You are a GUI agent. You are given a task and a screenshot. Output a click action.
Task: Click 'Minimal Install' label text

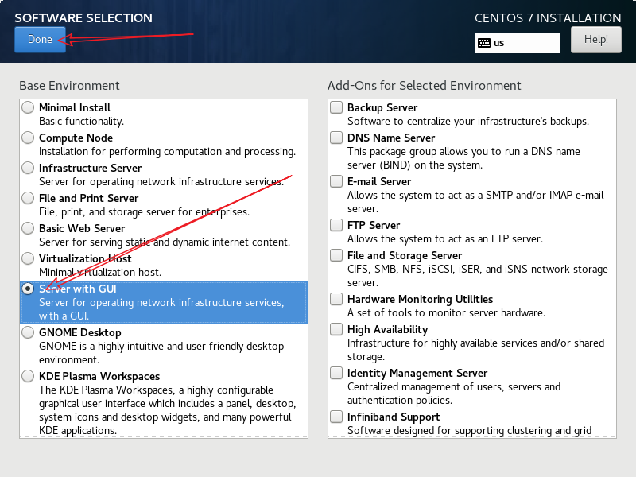pos(75,107)
